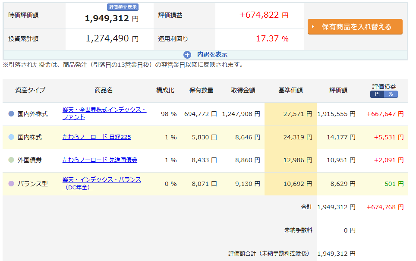Click the 構成比 column header
This screenshot has width=416, height=261.
[x=165, y=90]
